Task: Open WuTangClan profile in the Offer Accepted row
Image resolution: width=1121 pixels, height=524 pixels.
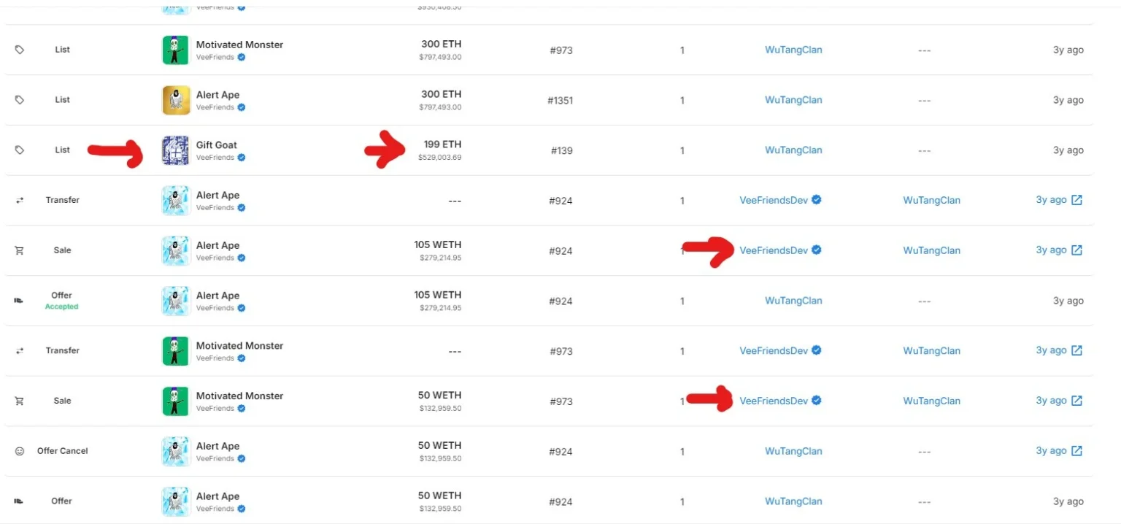Action: point(793,301)
